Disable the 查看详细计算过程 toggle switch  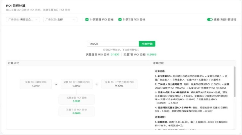tap(210, 20)
